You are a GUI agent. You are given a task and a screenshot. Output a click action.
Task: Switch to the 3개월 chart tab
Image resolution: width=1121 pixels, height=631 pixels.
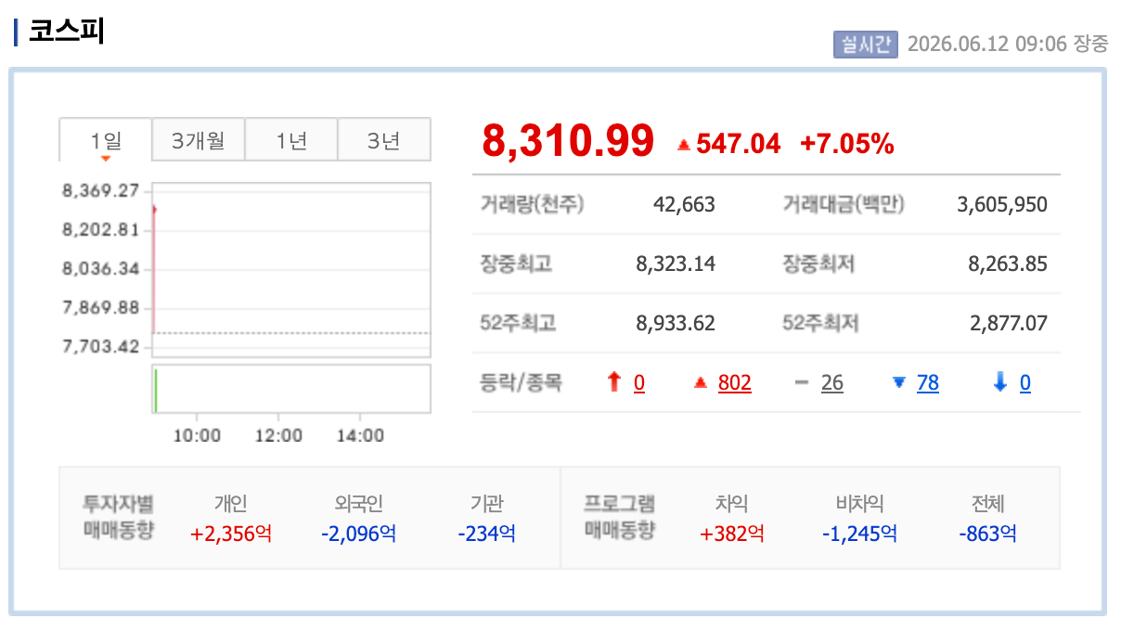[199, 140]
